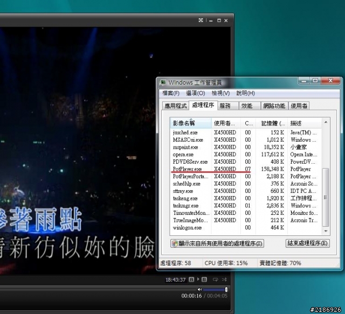The width and height of the screenshot is (345, 314).
Task: Select the mspaint.exe process row
Action: 246,147
